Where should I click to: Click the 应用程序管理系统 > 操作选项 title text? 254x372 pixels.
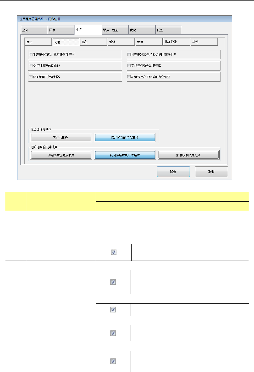pos(40,19)
